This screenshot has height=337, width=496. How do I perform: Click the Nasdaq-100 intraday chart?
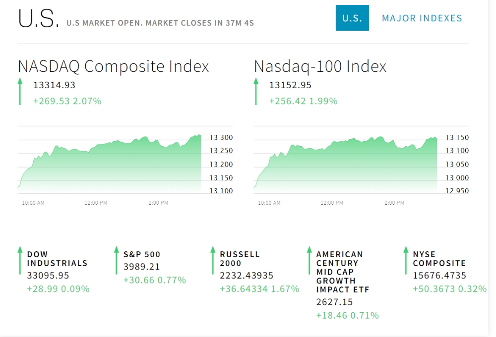pyautogui.click(x=346, y=163)
